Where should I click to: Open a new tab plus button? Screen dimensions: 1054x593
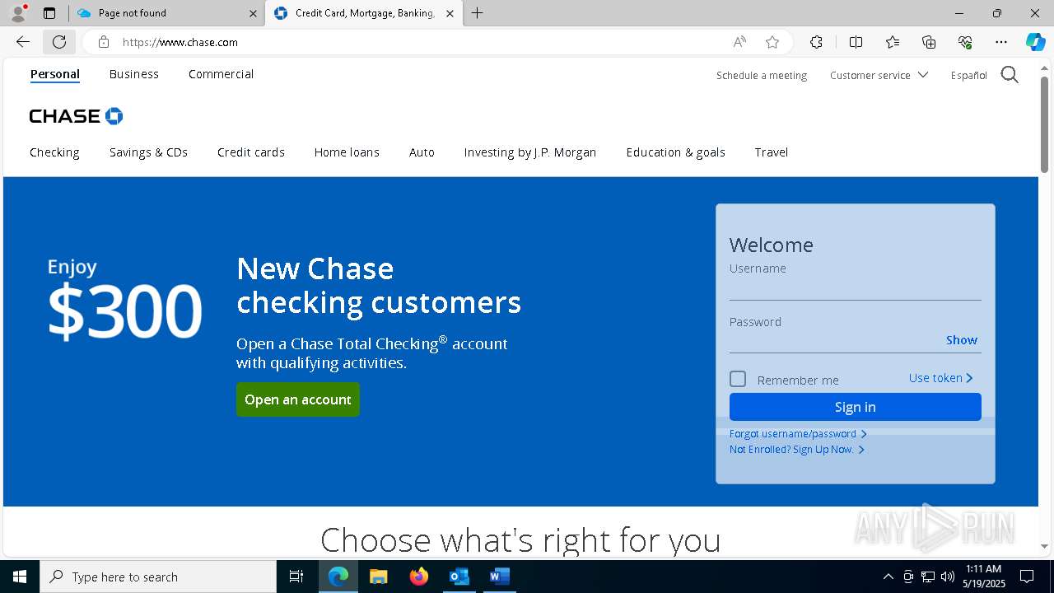[477, 13]
